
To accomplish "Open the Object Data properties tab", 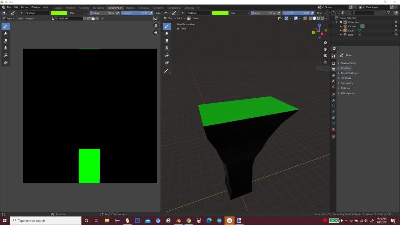I will pyautogui.click(x=333, y=123).
